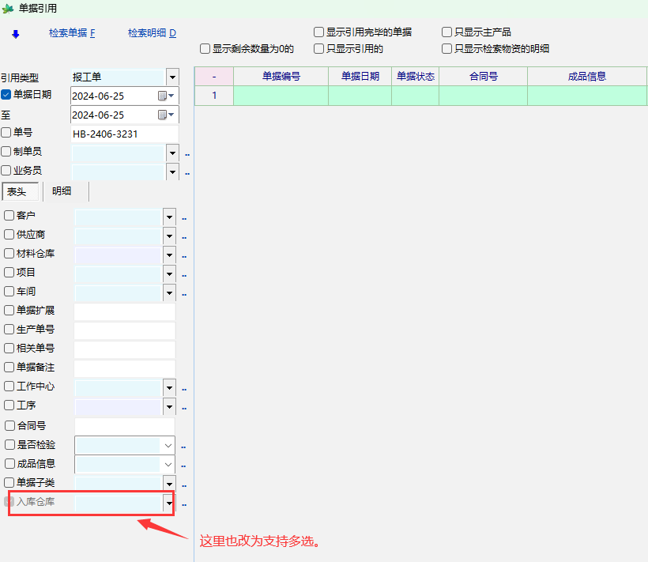Click the 检索明细 D link
The width and height of the screenshot is (648, 562).
pos(152,33)
